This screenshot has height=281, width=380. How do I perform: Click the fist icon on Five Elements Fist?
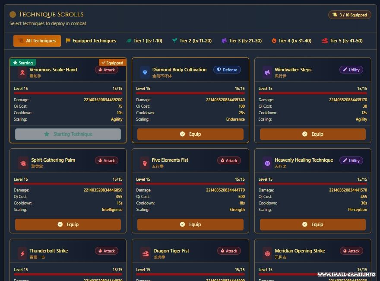[x=145, y=163]
